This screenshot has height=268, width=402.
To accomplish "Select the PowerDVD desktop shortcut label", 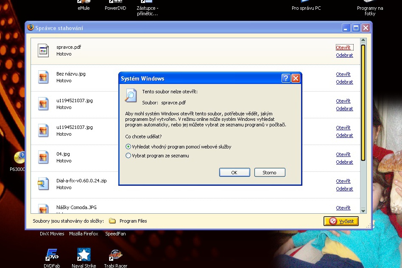I will pos(115,8).
